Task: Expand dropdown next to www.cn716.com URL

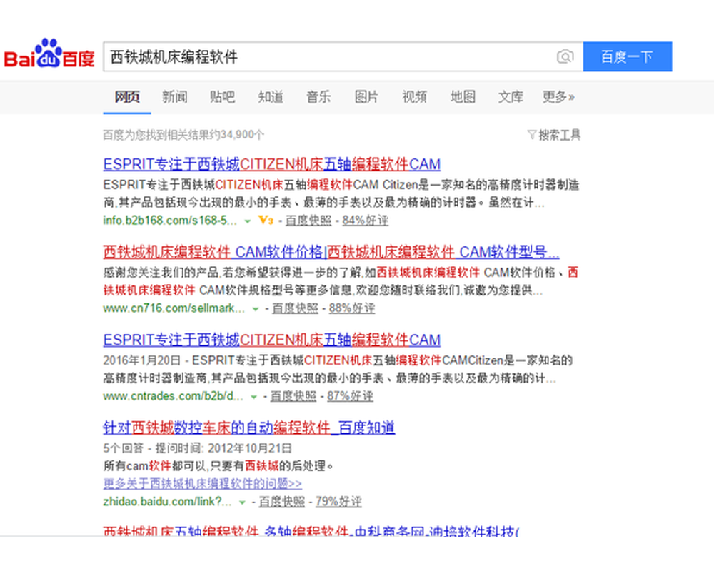Action: (x=256, y=309)
